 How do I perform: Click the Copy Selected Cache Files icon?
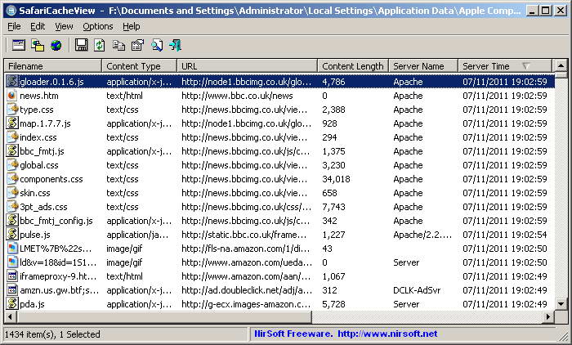click(38, 45)
